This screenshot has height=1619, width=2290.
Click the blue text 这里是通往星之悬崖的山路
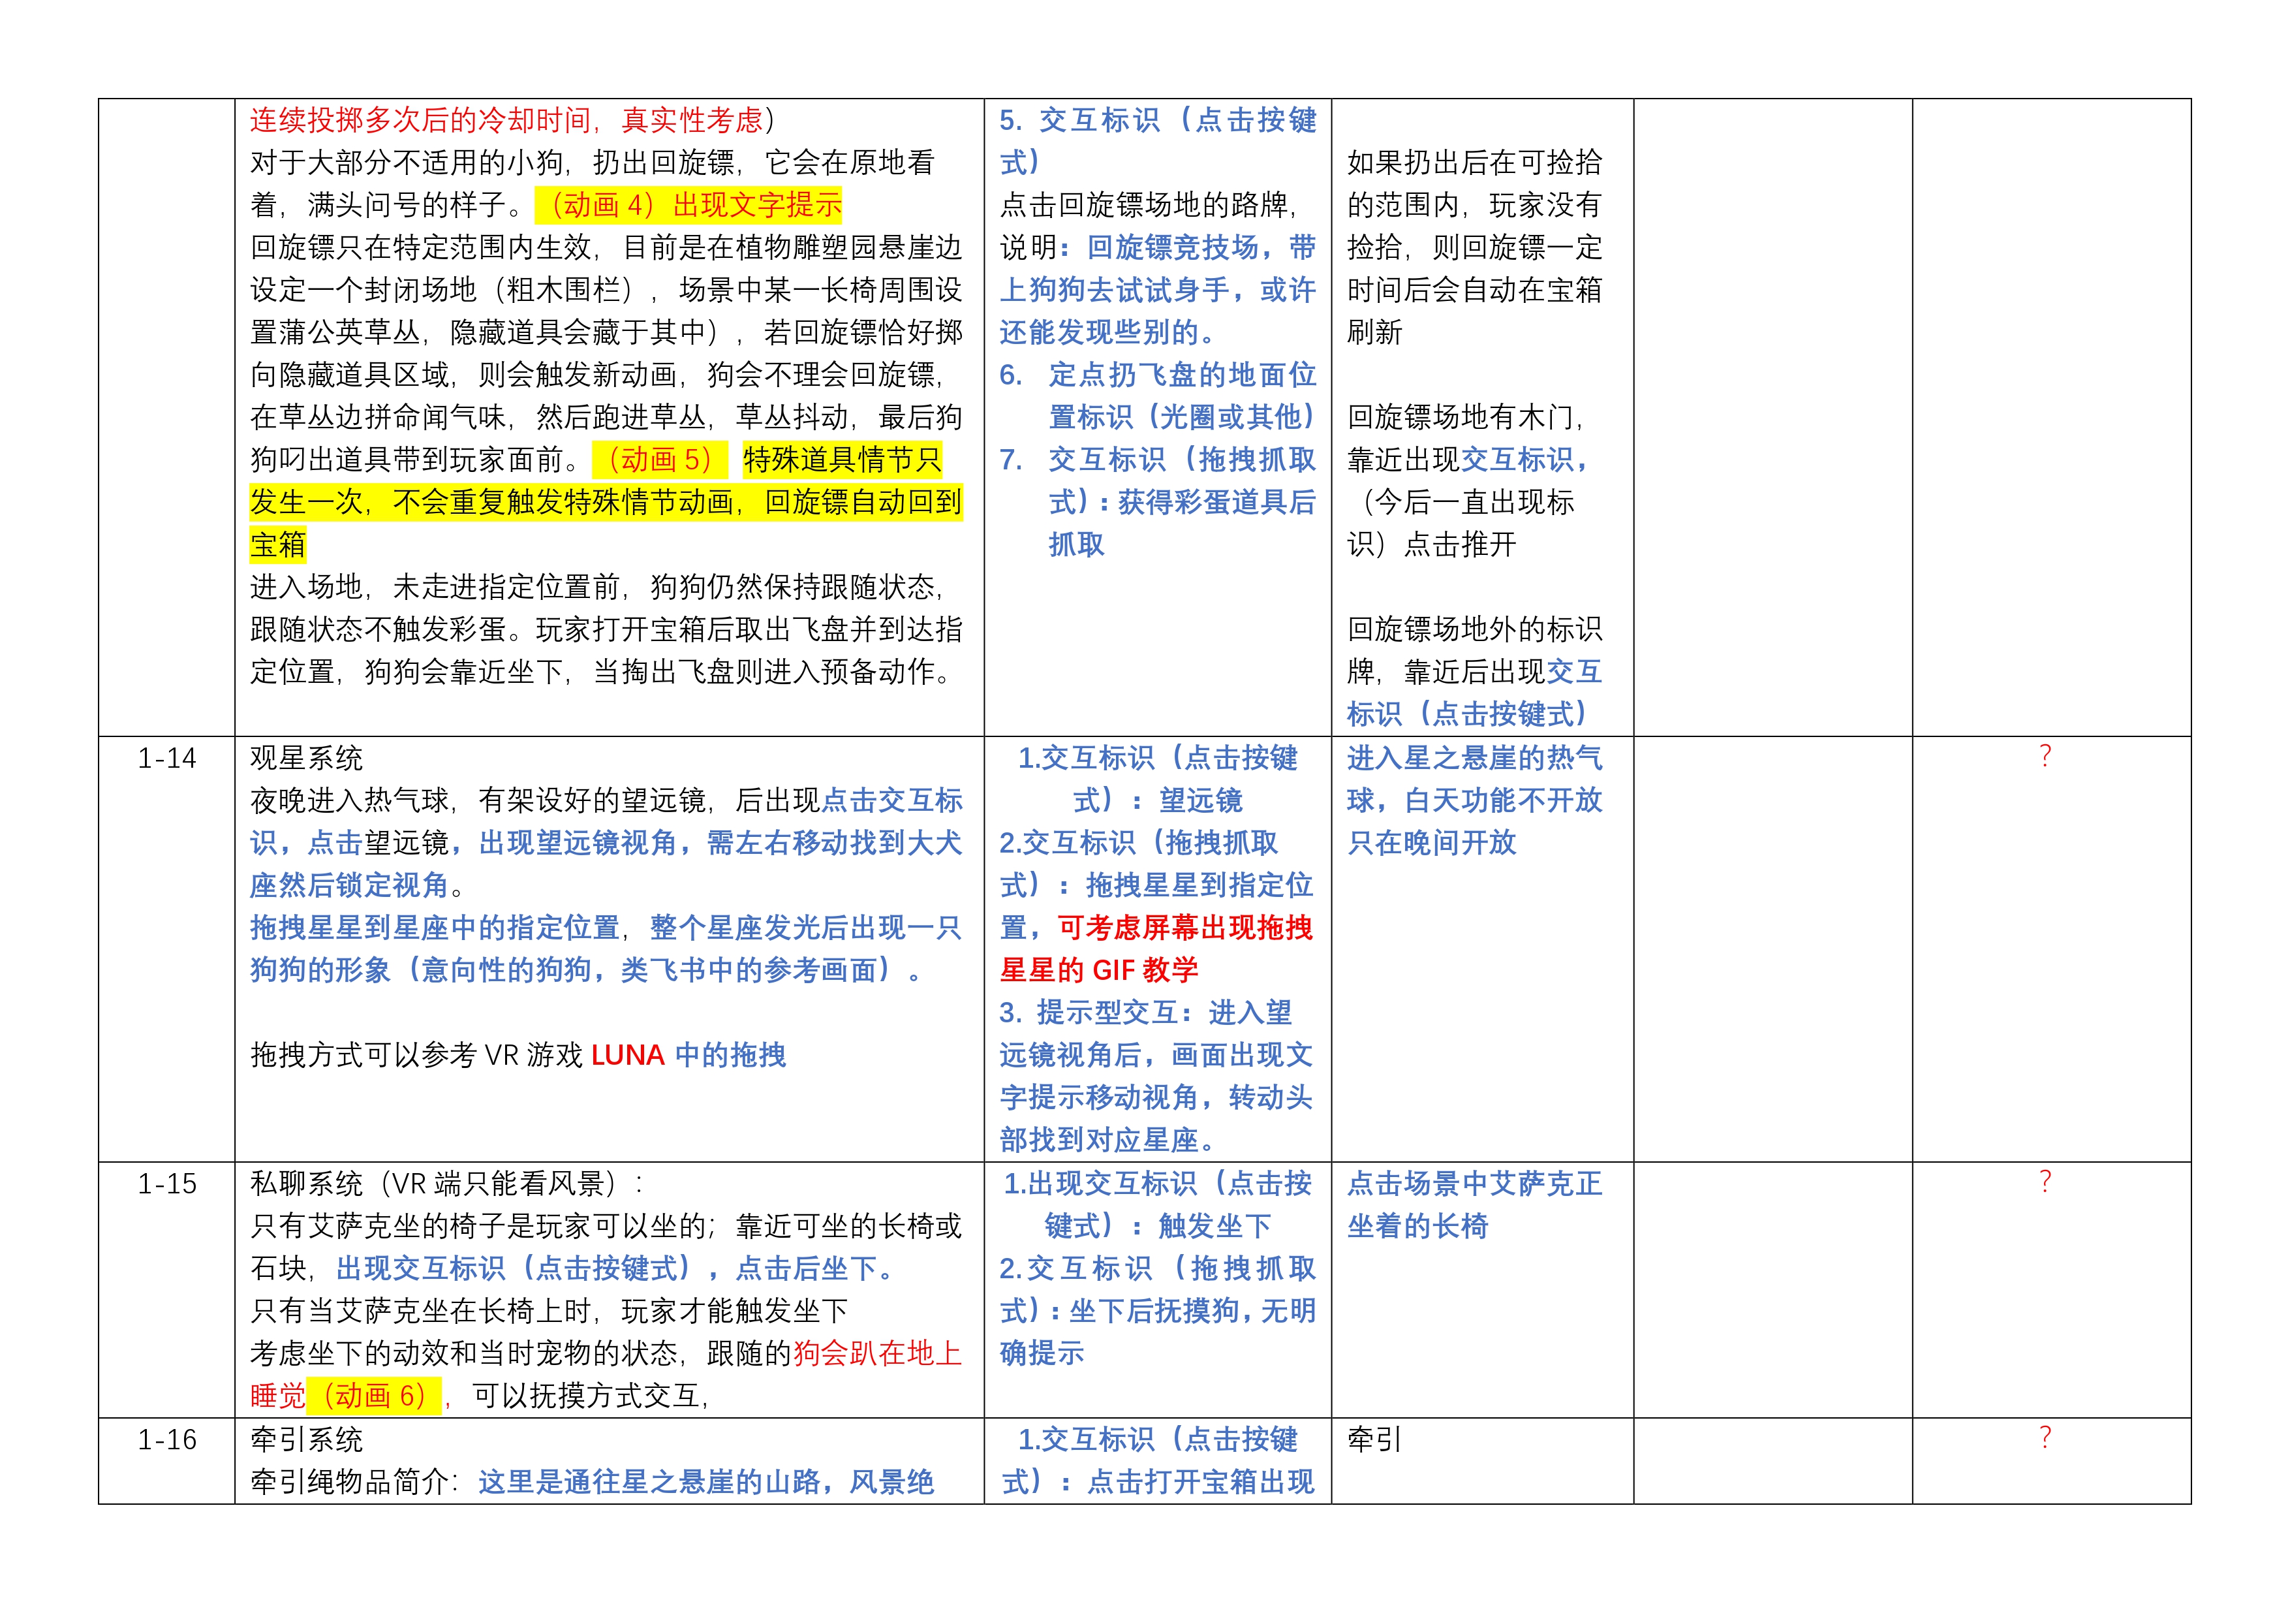(x=649, y=1483)
